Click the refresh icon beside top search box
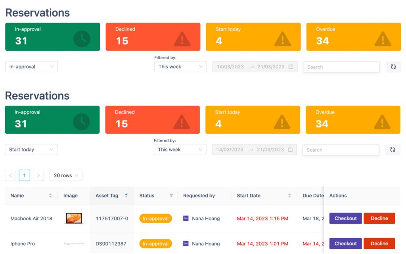This screenshot has height=254, width=406. [393, 67]
